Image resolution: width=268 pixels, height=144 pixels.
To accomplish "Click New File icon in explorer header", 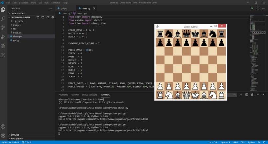I will click(x=38, y=17).
